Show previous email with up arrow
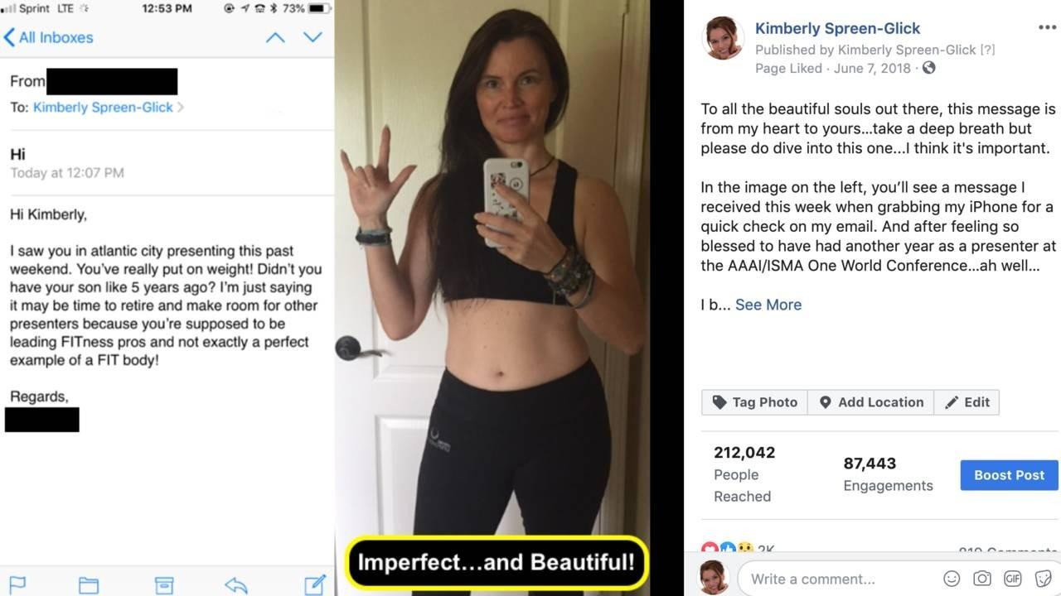The image size is (1061, 596). pyautogui.click(x=275, y=37)
